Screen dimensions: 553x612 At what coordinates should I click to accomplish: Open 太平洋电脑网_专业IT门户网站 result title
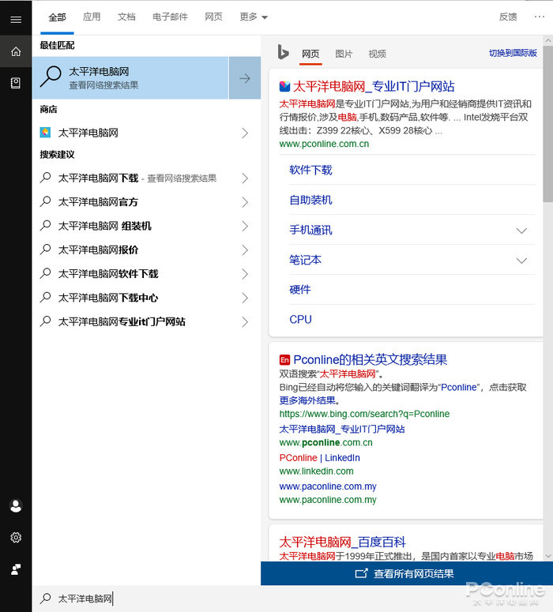point(374,86)
